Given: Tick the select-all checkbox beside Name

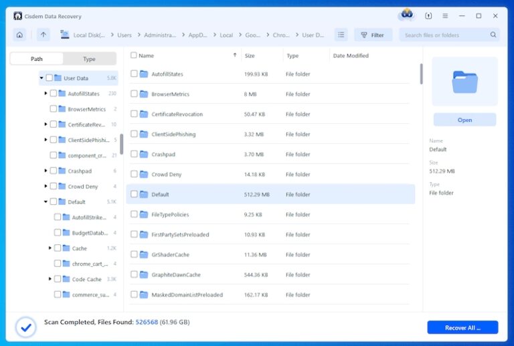Looking at the screenshot, I should coord(134,56).
